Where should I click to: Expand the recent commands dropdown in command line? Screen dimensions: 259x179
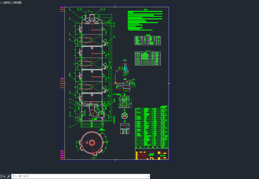[x=15, y=177]
